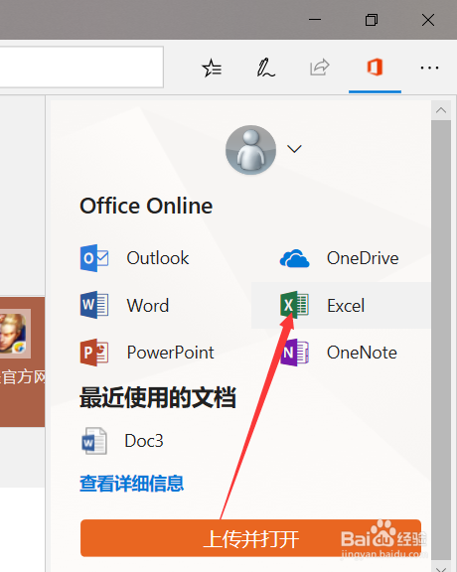Open the Favorites hub star icon
Screen dimensions: 457x572
[x=212, y=68]
